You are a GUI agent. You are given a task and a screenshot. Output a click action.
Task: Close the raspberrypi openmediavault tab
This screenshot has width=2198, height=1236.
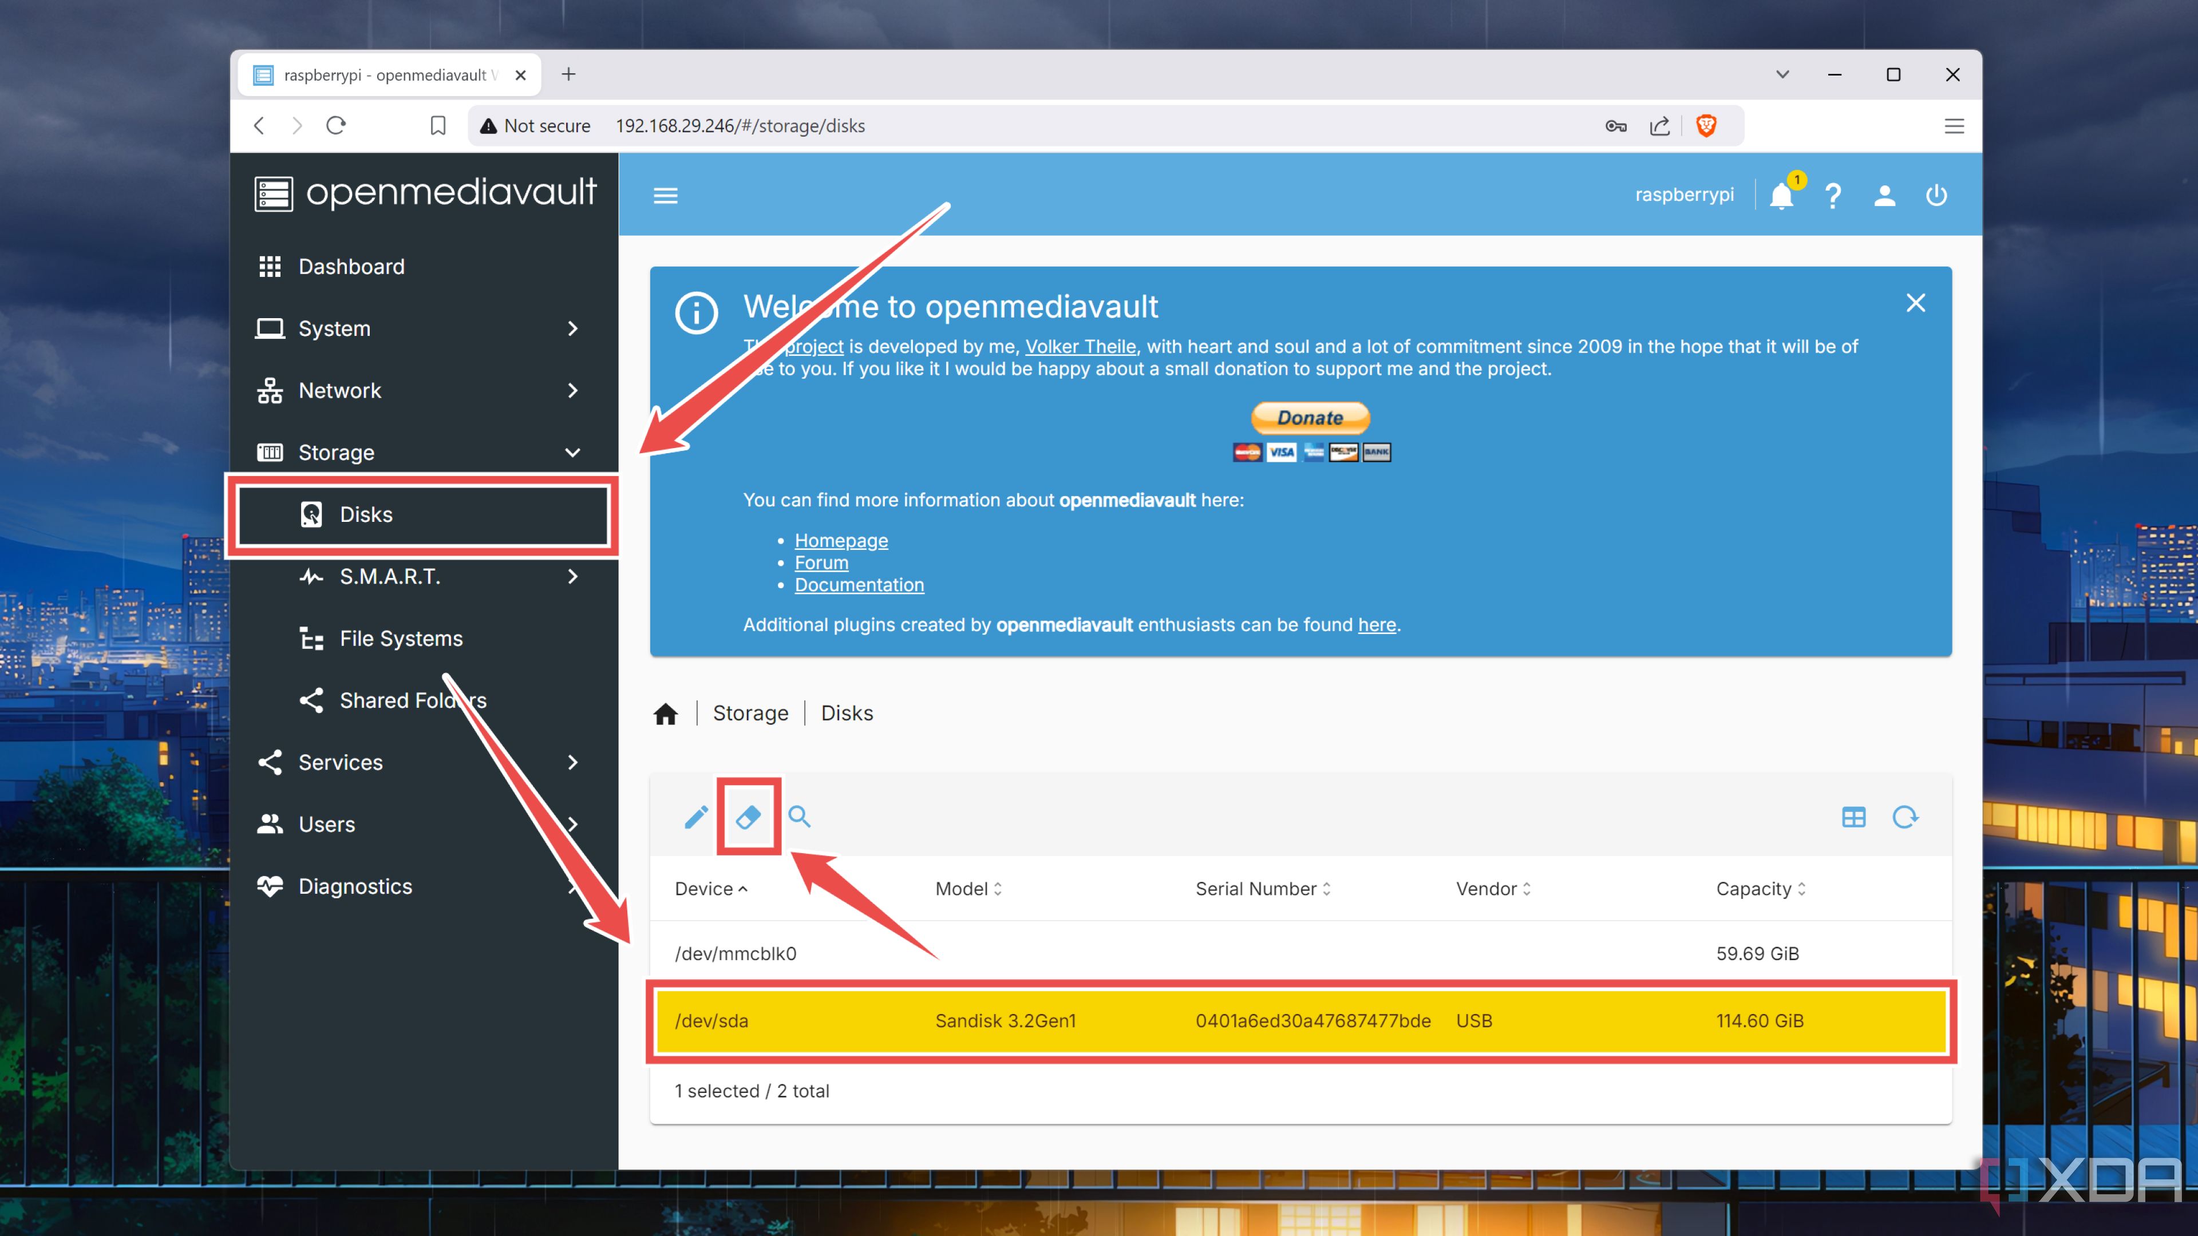pos(520,75)
